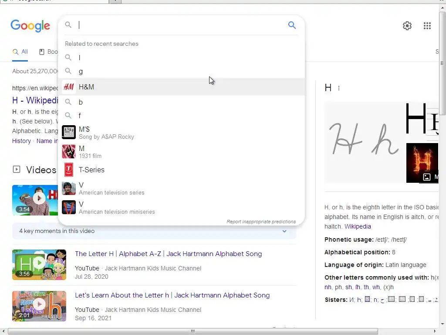The image size is (446, 335).
Task: Click the 'wh' letter link
Action: [x=376, y=287]
